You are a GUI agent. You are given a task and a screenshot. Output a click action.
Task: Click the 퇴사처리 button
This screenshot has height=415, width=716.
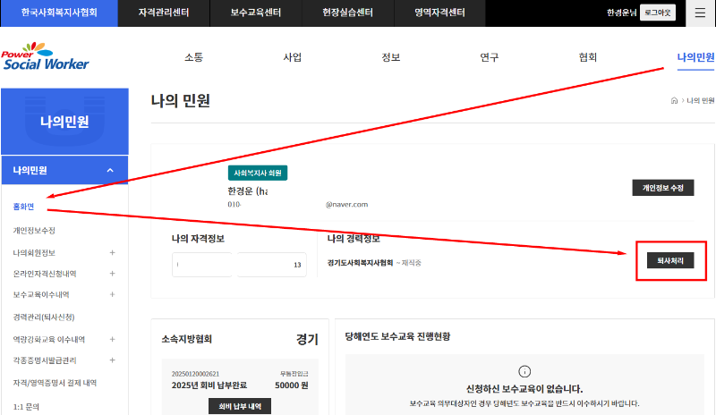point(670,260)
